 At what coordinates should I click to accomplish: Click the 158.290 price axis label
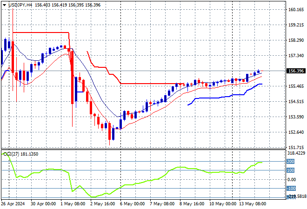pos(296,40)
